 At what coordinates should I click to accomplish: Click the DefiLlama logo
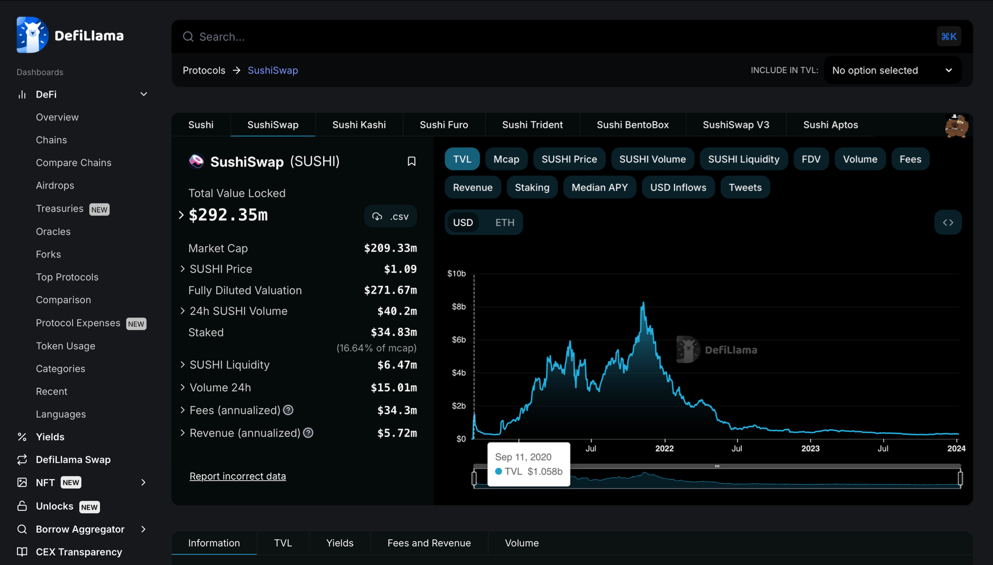pyautogui.click(x=70, y=35)
